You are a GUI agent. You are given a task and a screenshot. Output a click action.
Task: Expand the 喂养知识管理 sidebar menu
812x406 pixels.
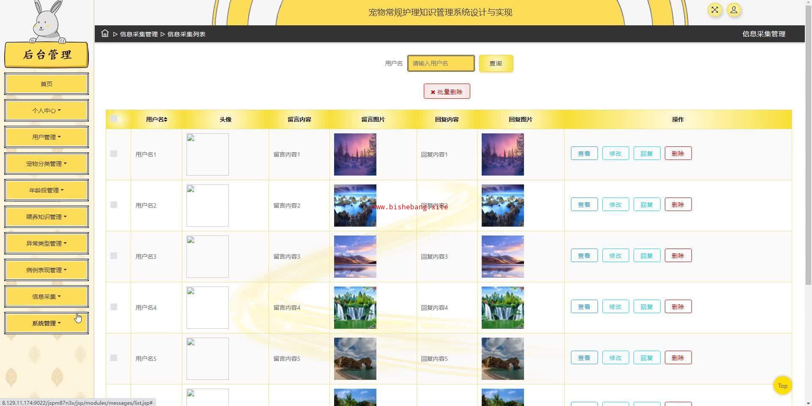47,217
